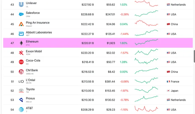View the L'Oréal sparkline chart
195x114 pixels.
click(x=146, y=80)
